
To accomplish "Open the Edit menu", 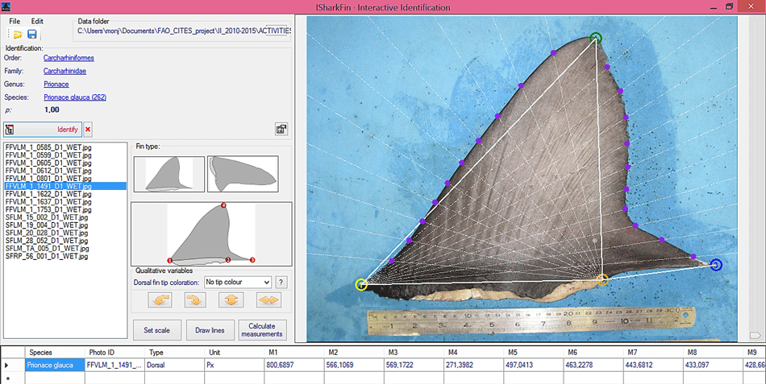I will point(37,21).
